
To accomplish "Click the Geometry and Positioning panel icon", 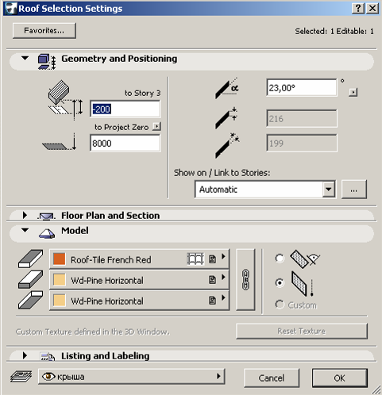I will (47, 62).
